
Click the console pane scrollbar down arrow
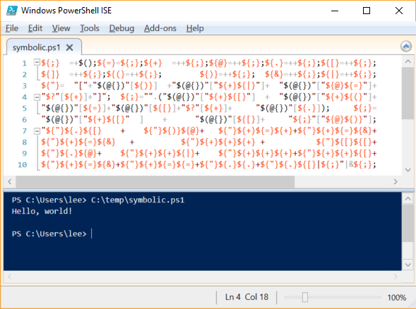(408, 265)
